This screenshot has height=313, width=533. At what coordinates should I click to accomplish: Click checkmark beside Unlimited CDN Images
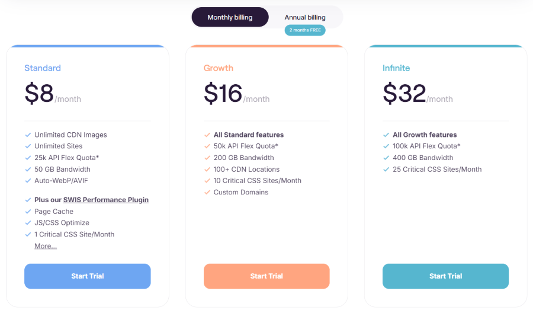pyautogui.click(x=28, y=135)
